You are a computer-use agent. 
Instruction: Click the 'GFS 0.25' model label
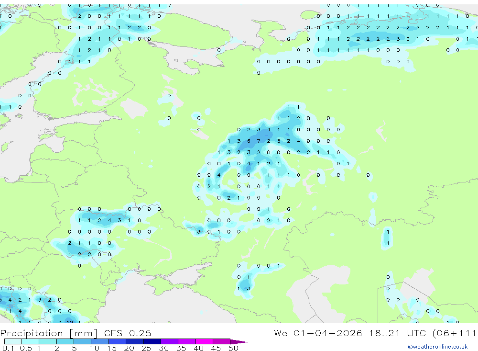128,333
